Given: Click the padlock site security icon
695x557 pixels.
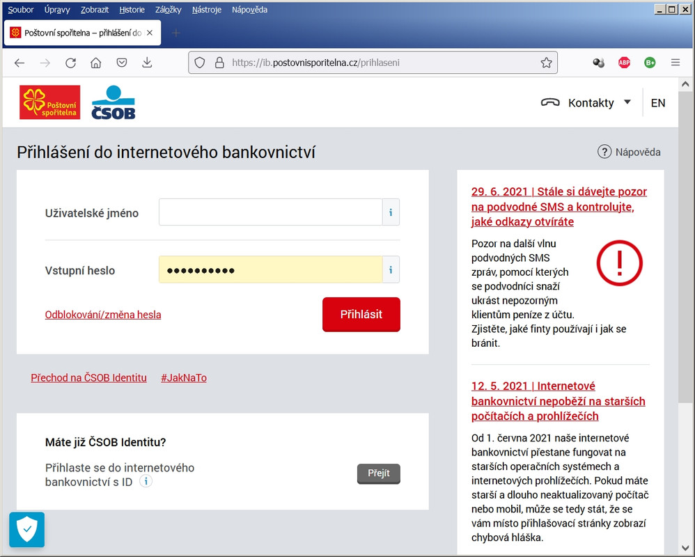Looking at the screenshot, I should point(219,63).
